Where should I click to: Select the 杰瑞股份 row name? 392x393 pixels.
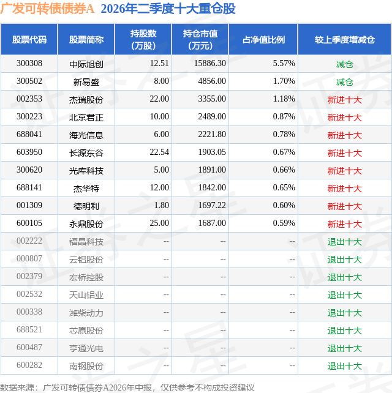(x=86, y=100)
